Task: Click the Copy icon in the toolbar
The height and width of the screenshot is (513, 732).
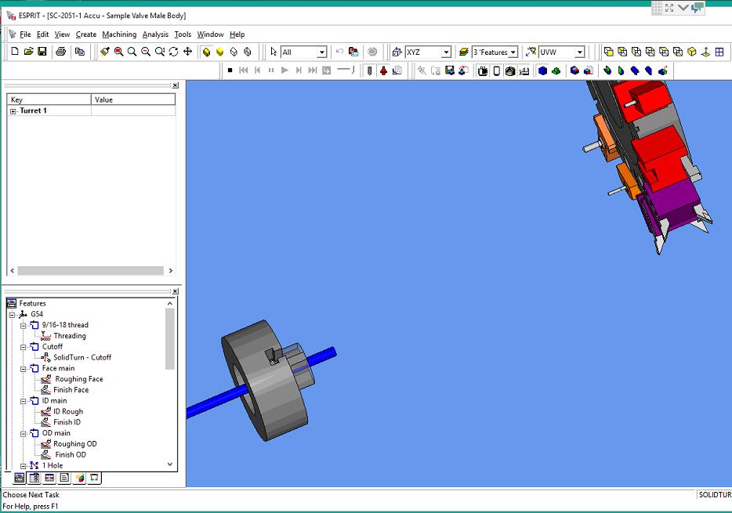Action: click(80, 52)
